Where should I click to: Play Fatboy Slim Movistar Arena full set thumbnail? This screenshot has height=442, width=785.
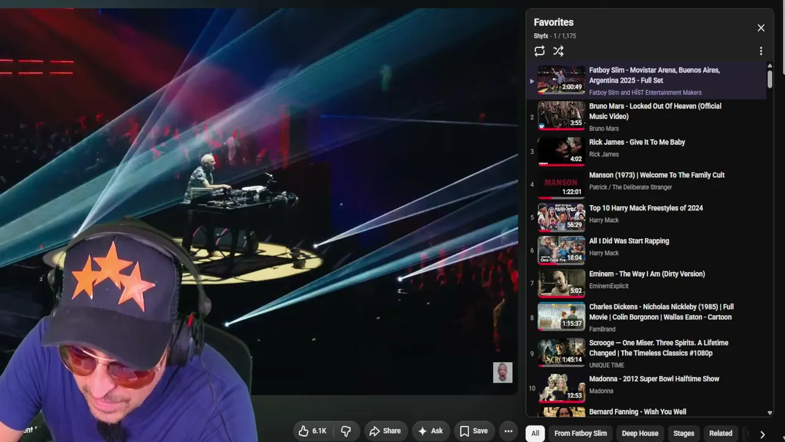coord(561,80)
